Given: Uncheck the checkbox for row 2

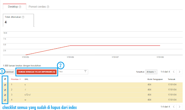Looking at the screenshot, I should pyautogui.click(x=5, y=90).
